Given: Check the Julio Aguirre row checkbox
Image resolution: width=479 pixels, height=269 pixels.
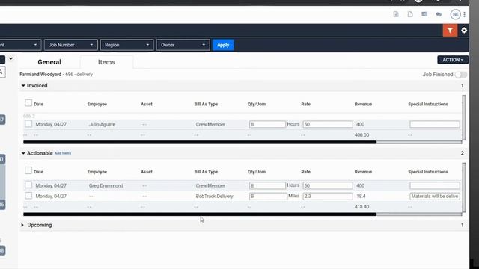Looking at the screenshot, I should 28,123.
